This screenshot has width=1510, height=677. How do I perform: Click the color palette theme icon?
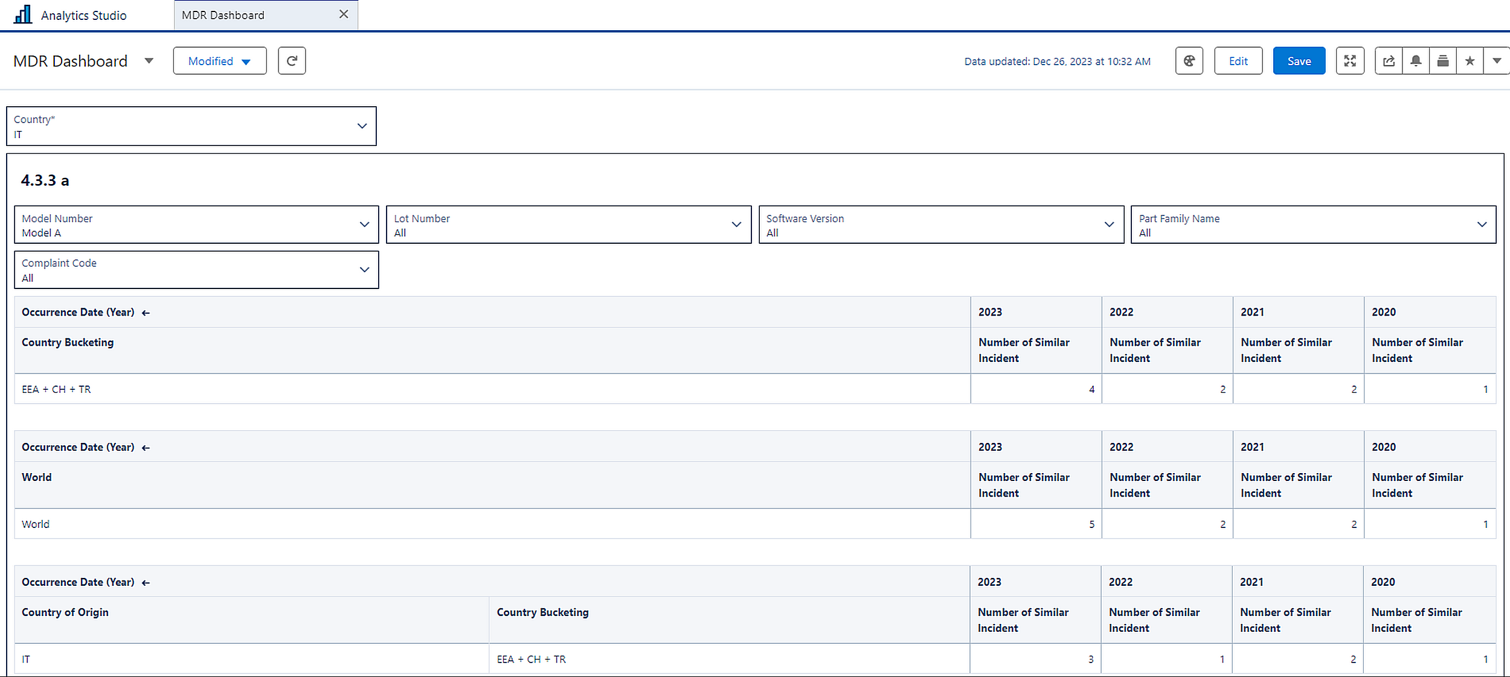[1189, 61]
